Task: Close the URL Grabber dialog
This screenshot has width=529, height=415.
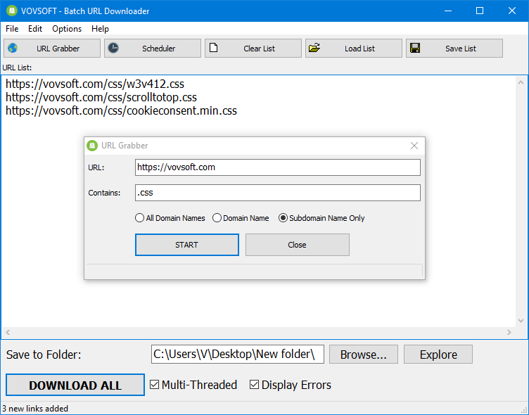Action: pyautogui.click(x=414, y=146)
